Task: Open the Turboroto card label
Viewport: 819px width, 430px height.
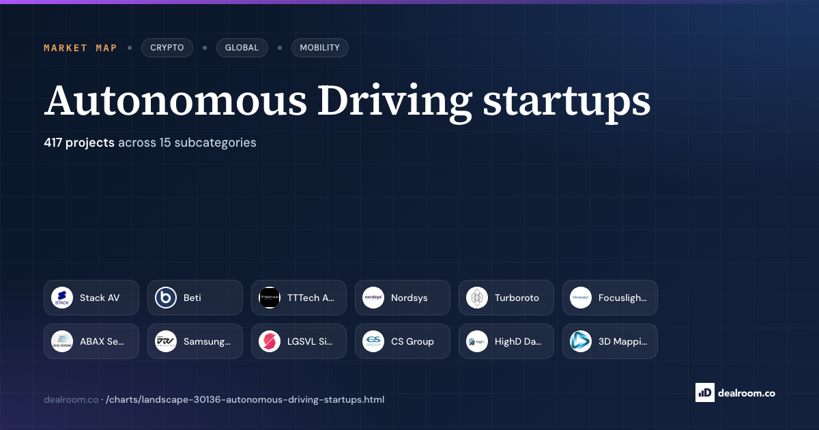Action: click(x=517, y=298)
